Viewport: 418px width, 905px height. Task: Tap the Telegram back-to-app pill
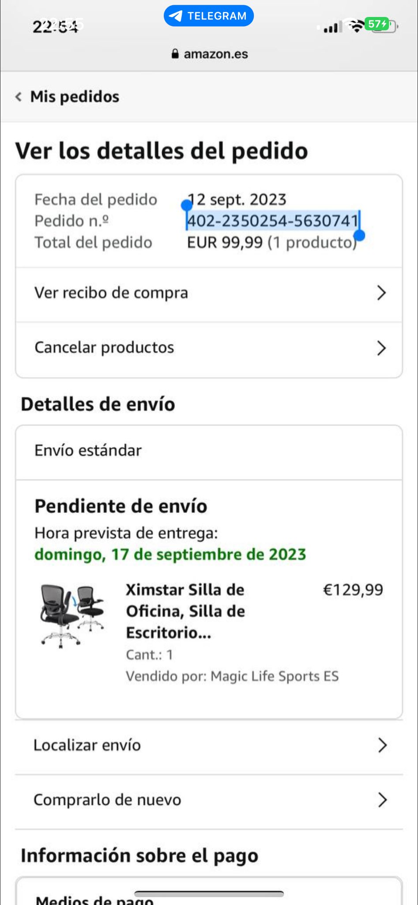click(208, 16)
